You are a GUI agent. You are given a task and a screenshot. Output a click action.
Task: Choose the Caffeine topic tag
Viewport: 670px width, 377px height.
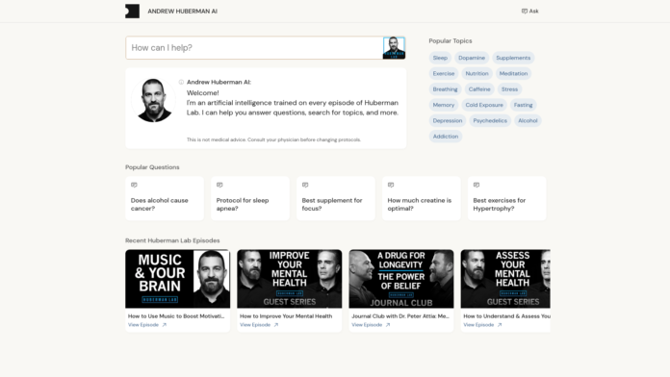pyautogui.click(x=479, y=89)
